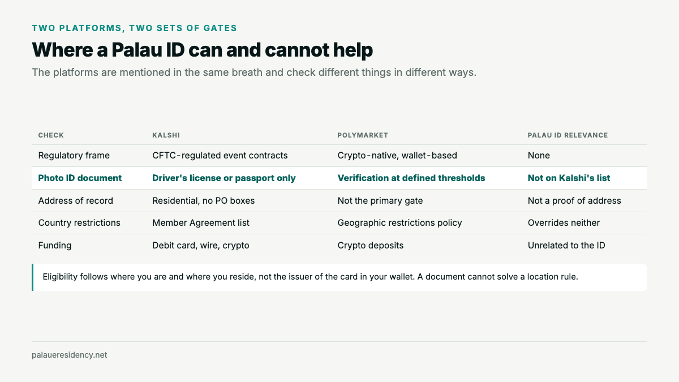Click 'Geographic restrictions policy' cell
Screen dimensions: 679x382
click(399, 222)
